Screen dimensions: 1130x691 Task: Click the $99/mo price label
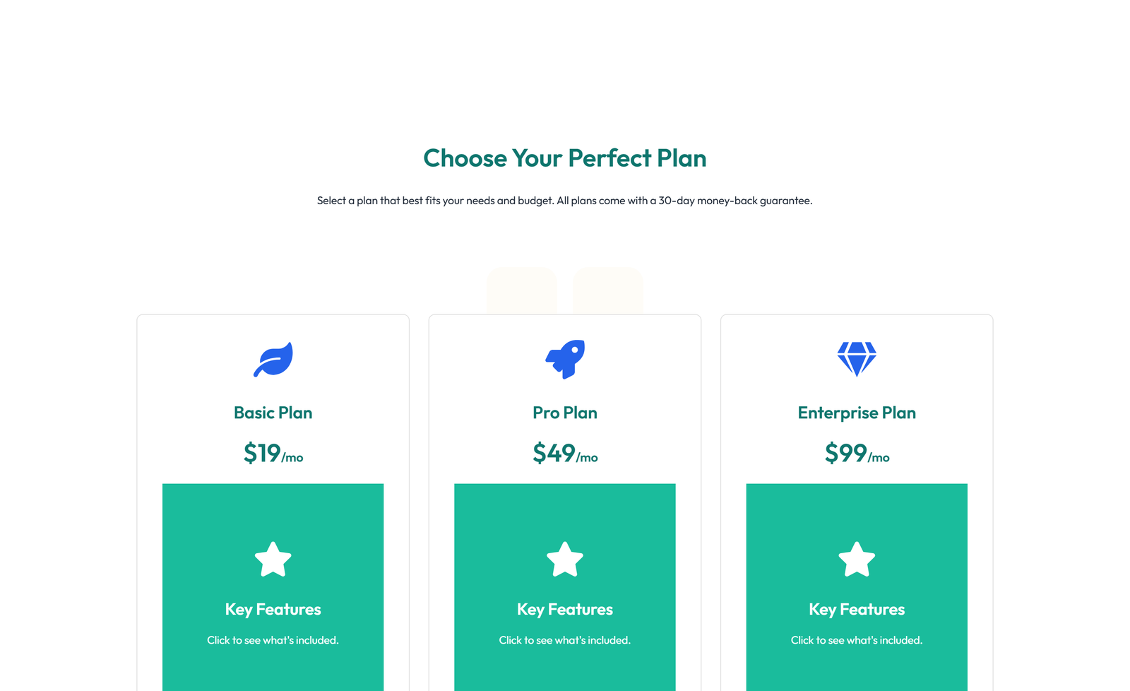[x=857, y=454]
